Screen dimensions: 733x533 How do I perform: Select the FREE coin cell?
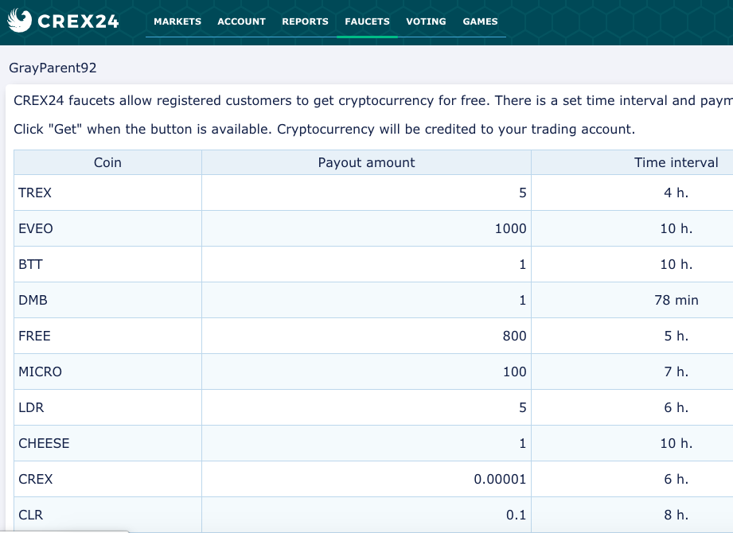click(x=107, y=336)
